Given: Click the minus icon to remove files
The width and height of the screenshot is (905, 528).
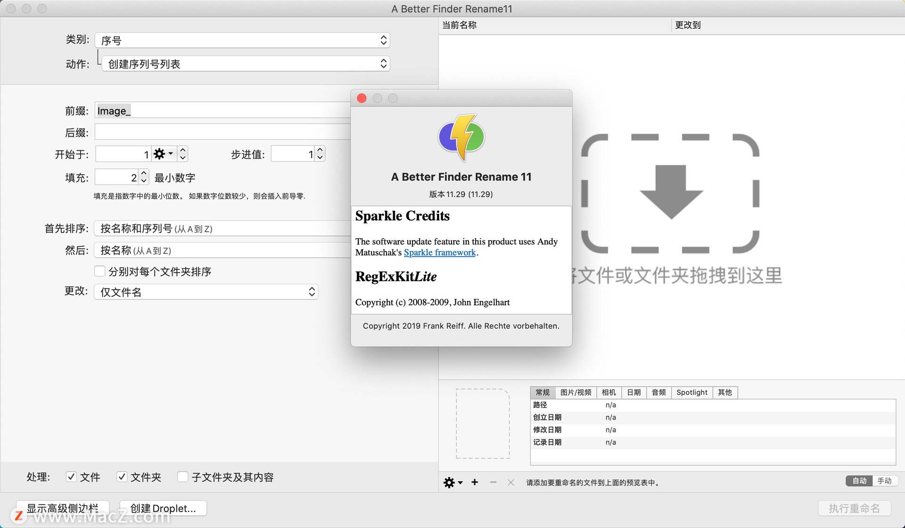Looking at the screenshot, I should tap(493, 482).
